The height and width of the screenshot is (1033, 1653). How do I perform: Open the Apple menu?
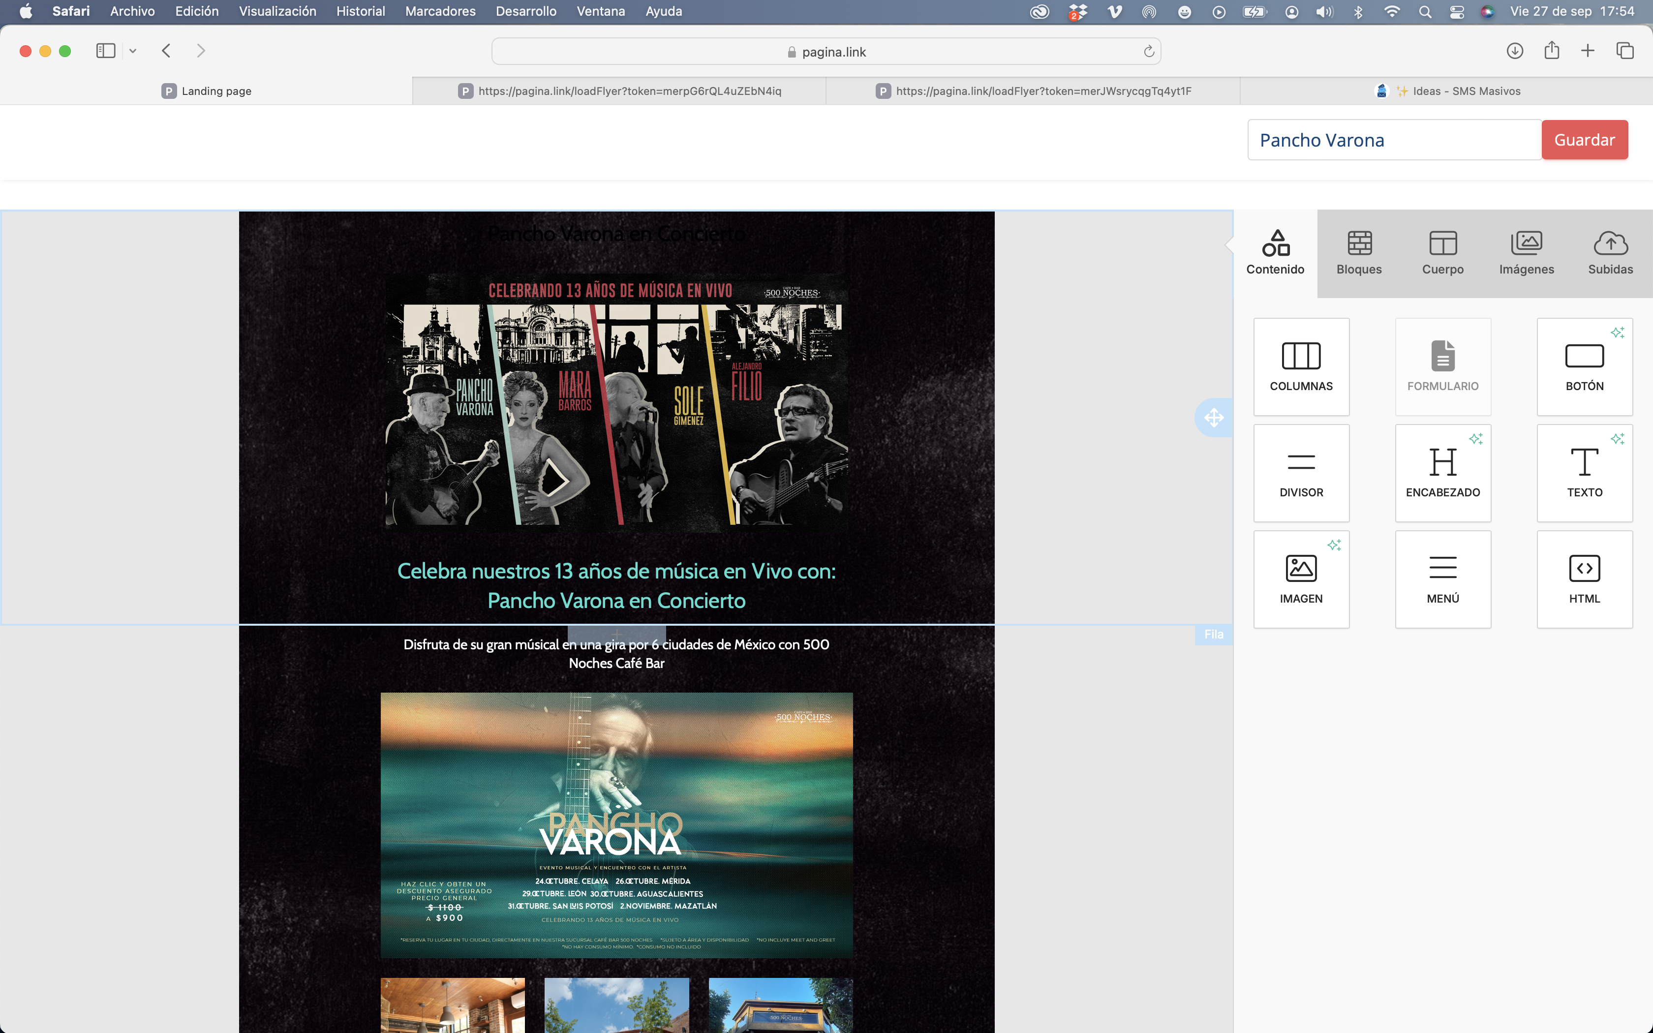25,12
